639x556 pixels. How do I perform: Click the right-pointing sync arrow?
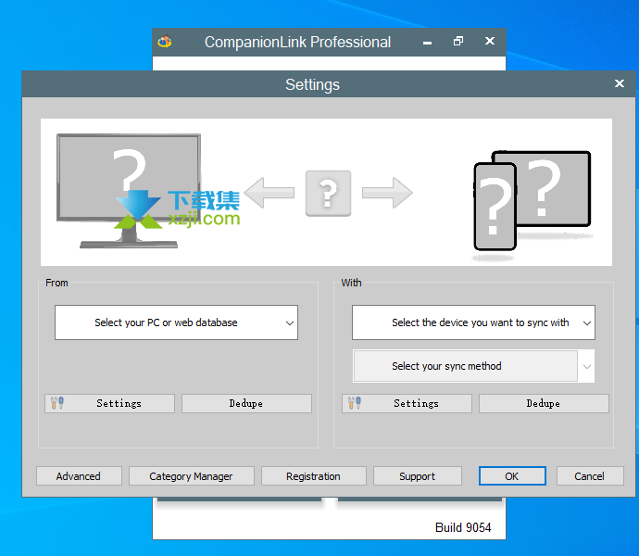click(387, 193)
